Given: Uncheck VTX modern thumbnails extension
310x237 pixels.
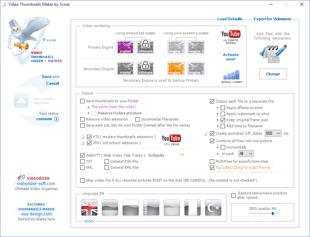Looking at the screenshot, I should [x=89, y=137].
